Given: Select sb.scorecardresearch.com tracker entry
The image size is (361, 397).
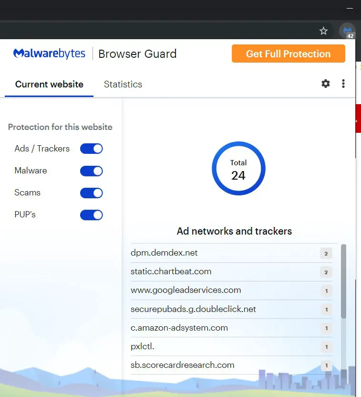Looking at the screenshot, I should coord(231,365).
